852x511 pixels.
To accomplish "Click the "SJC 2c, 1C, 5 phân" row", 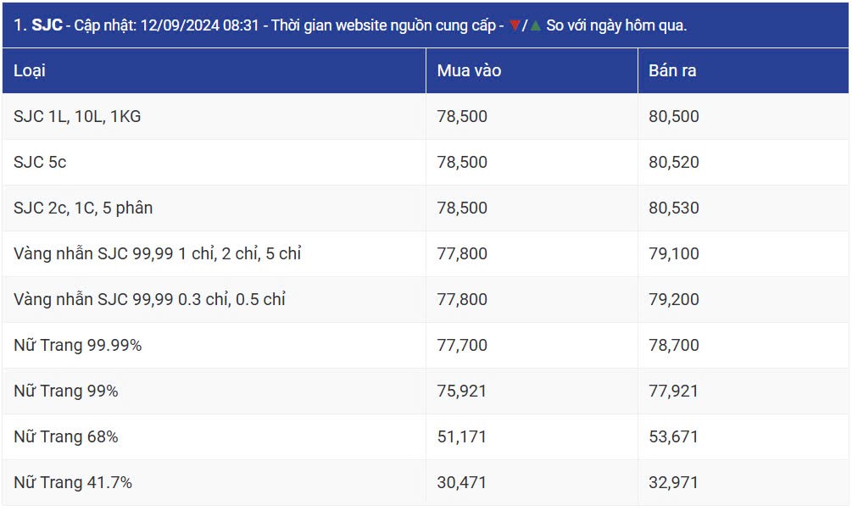I will click(x=83, y=208).
